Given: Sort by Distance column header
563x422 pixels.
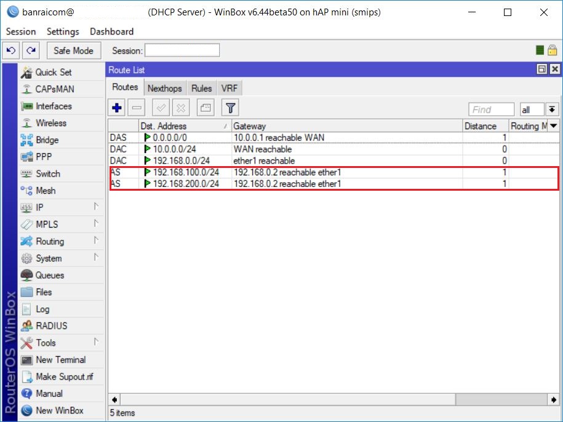Looking at the screenshot, I should coord(486,126).
